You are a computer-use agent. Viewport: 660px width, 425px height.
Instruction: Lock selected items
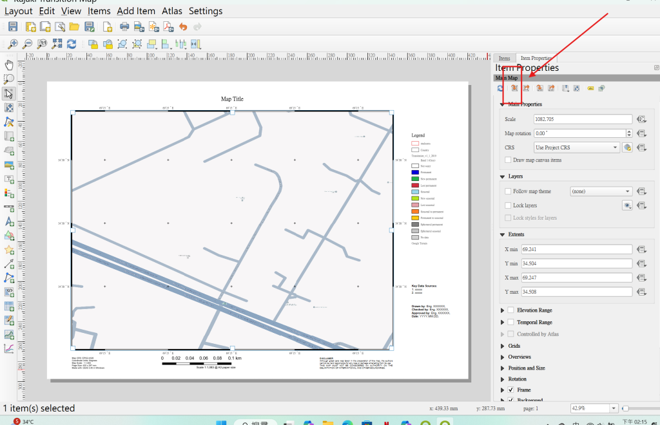pyautogui.click(x=93, y=44)
